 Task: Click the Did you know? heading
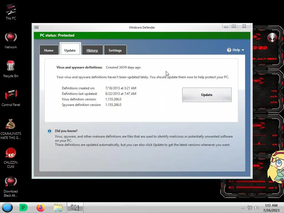[66, 131]
